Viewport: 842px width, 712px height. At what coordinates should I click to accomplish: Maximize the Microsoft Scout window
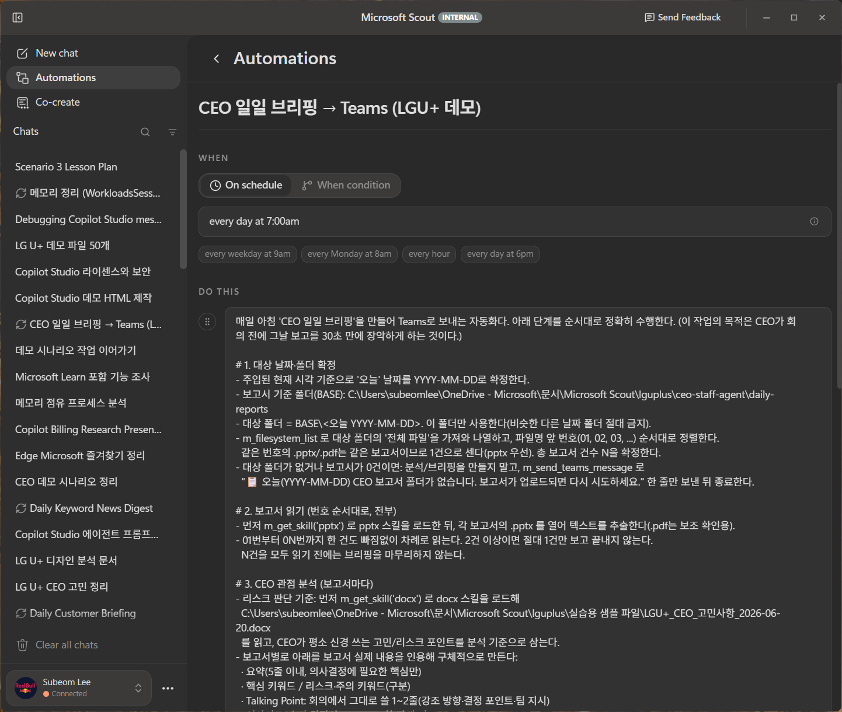tap(794, 18)
